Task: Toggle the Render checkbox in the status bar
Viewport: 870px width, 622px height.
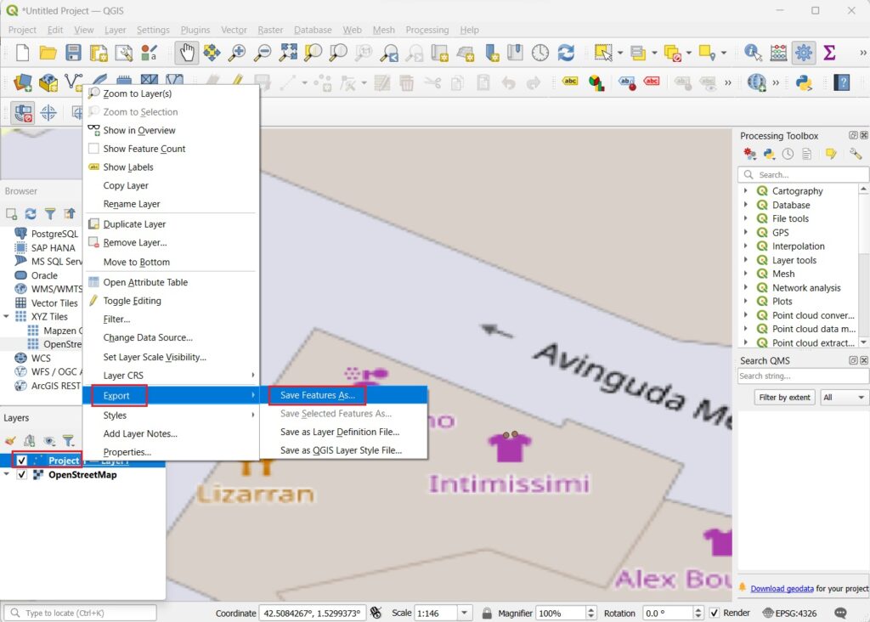Action: pos(715,613)
